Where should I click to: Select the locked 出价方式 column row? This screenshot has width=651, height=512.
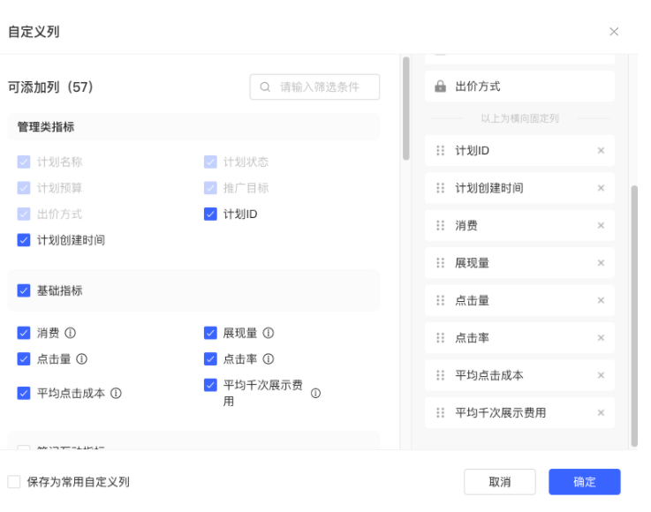coord(519,87)
